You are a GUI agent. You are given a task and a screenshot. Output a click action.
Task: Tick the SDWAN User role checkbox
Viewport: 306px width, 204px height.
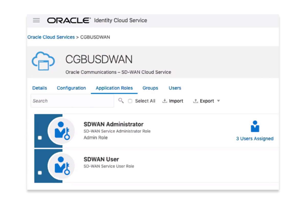40,173
